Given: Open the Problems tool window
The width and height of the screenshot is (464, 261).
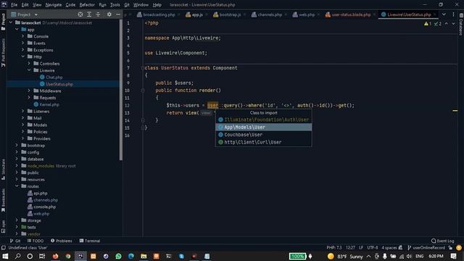Looking at the screenshot, I should pos(61,241).
